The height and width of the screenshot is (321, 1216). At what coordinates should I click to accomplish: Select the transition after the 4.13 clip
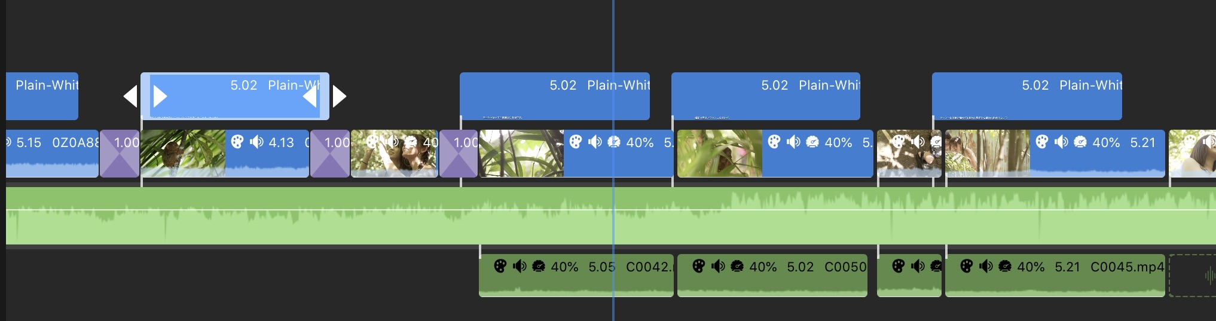[330, 154]
